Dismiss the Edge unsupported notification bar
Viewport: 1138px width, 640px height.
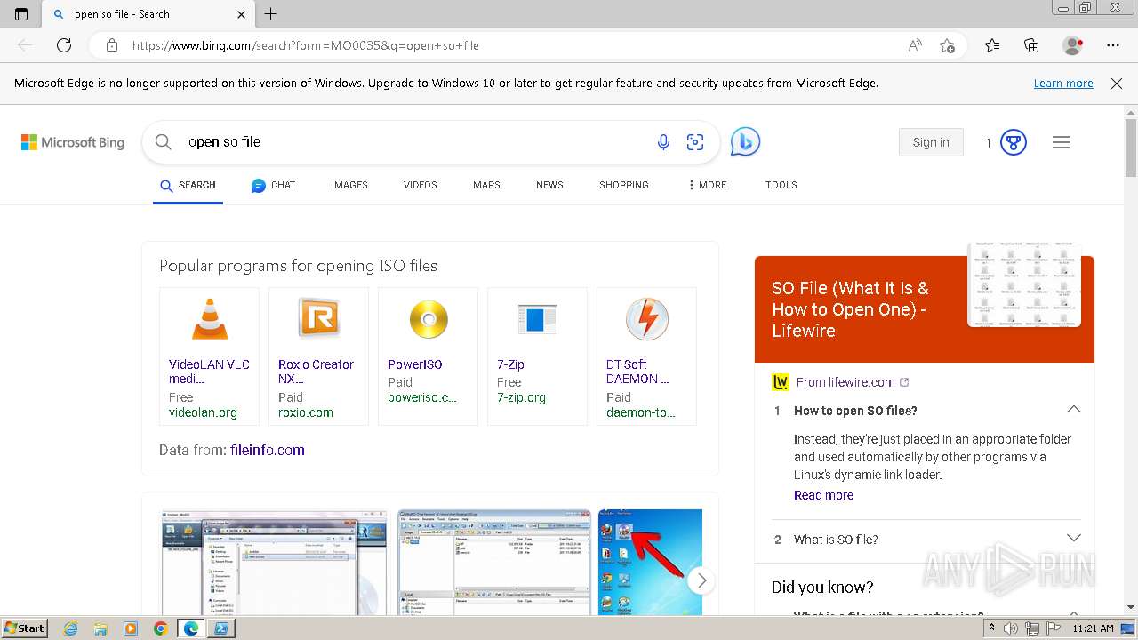point(1117,83)
